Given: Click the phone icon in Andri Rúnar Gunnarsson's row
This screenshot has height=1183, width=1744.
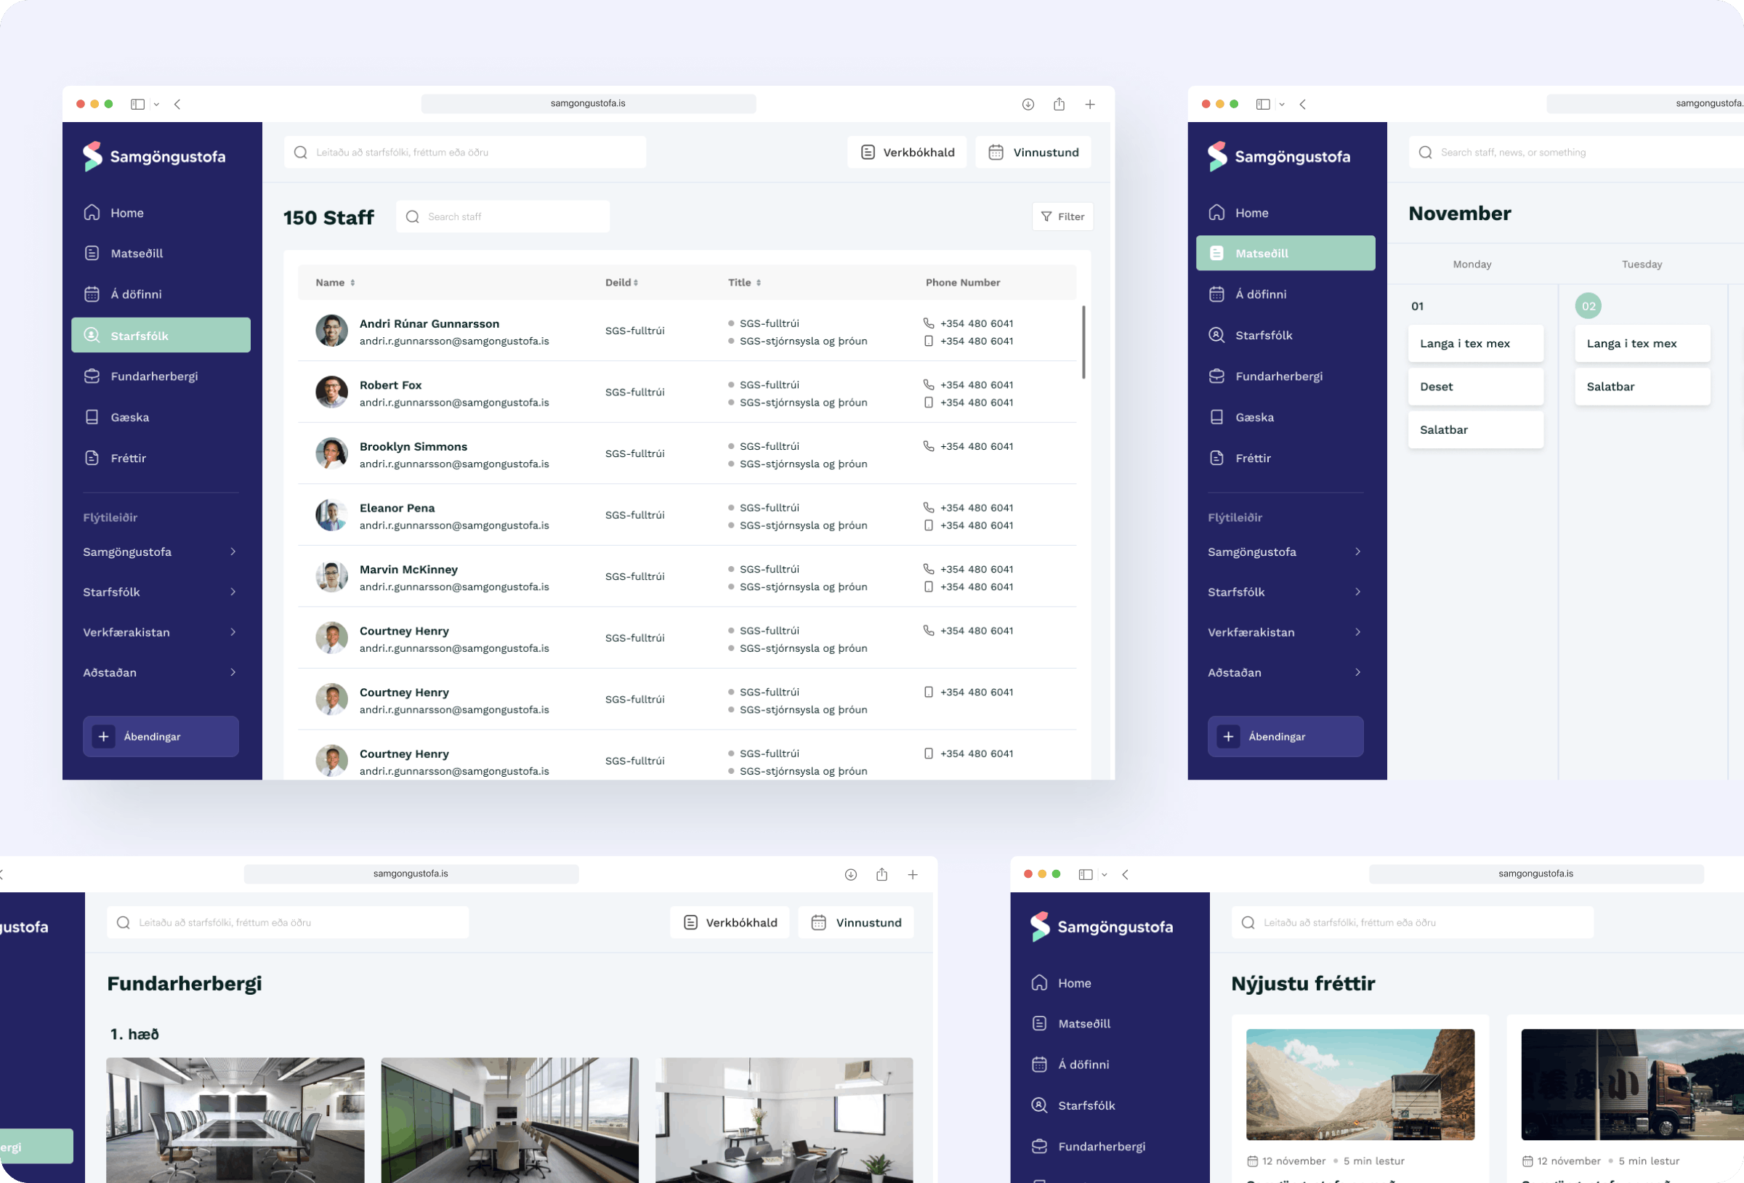Looking at the screenshot, I should click(x=928, y=323).
